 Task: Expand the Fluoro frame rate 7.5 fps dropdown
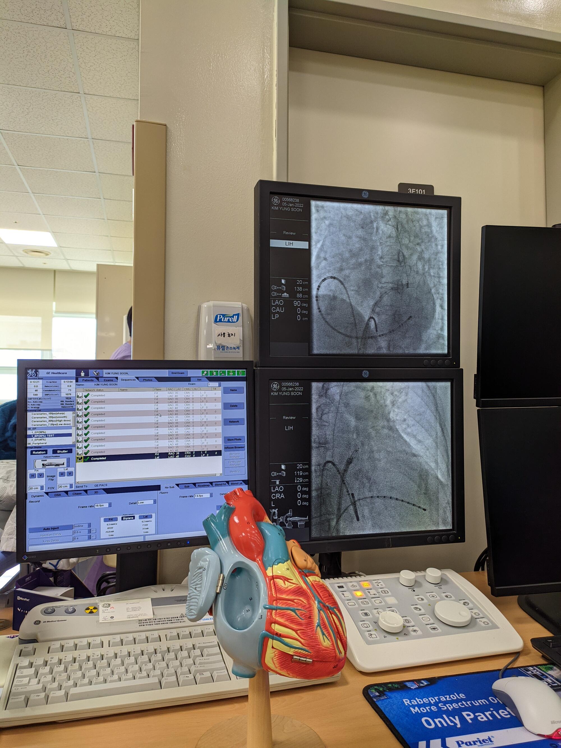click(204, 496)
